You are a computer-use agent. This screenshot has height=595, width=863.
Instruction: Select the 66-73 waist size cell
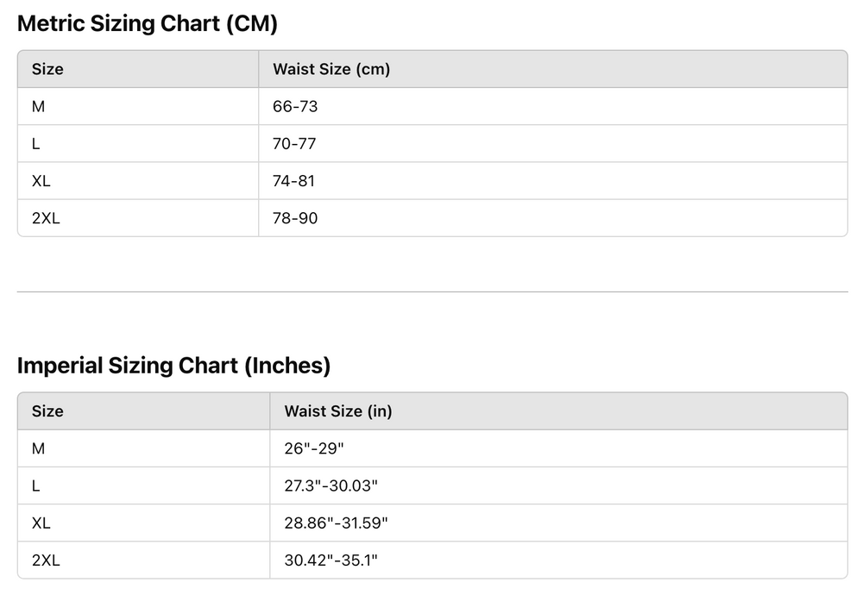click(295, 107)
